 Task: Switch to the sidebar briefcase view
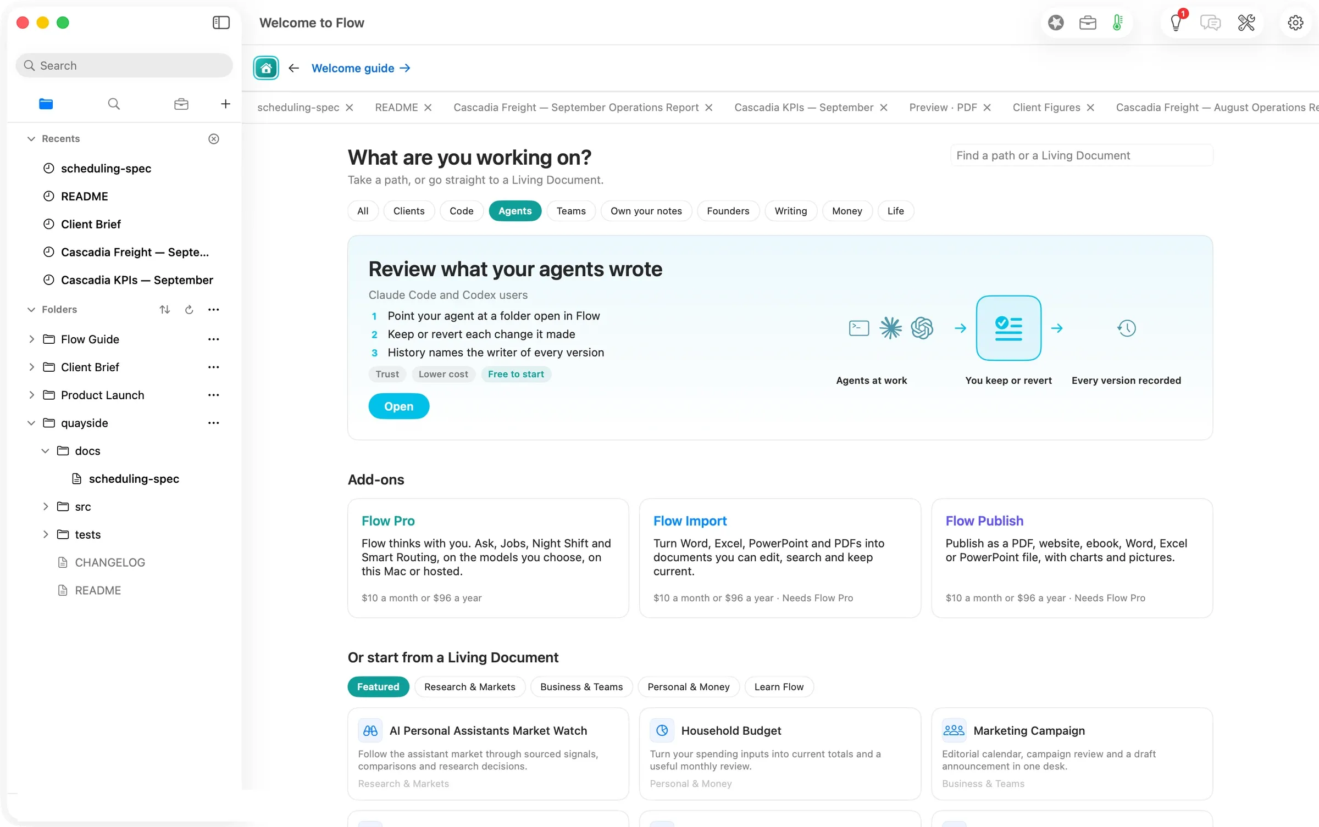point(181,104)
